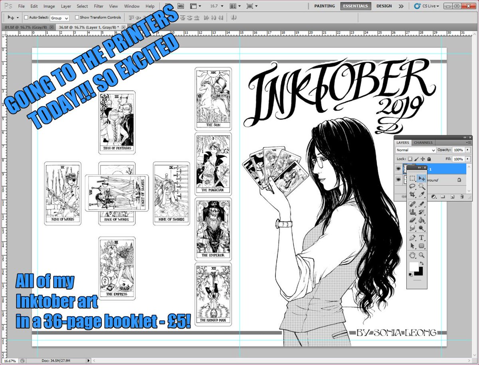Toggle Lock all in Layers panel
Screen dimensions: 479x365
pos(429,159)
